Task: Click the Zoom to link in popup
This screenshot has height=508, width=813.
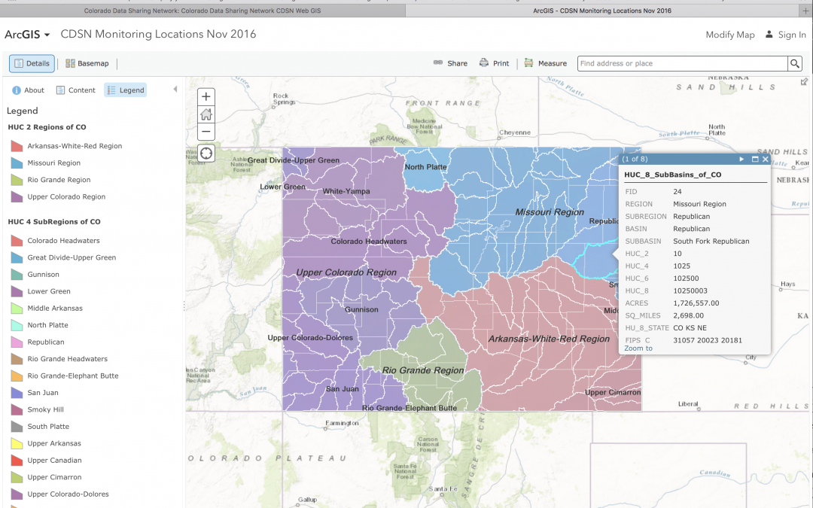Action: pyautogui.click(x=638, y=348)
